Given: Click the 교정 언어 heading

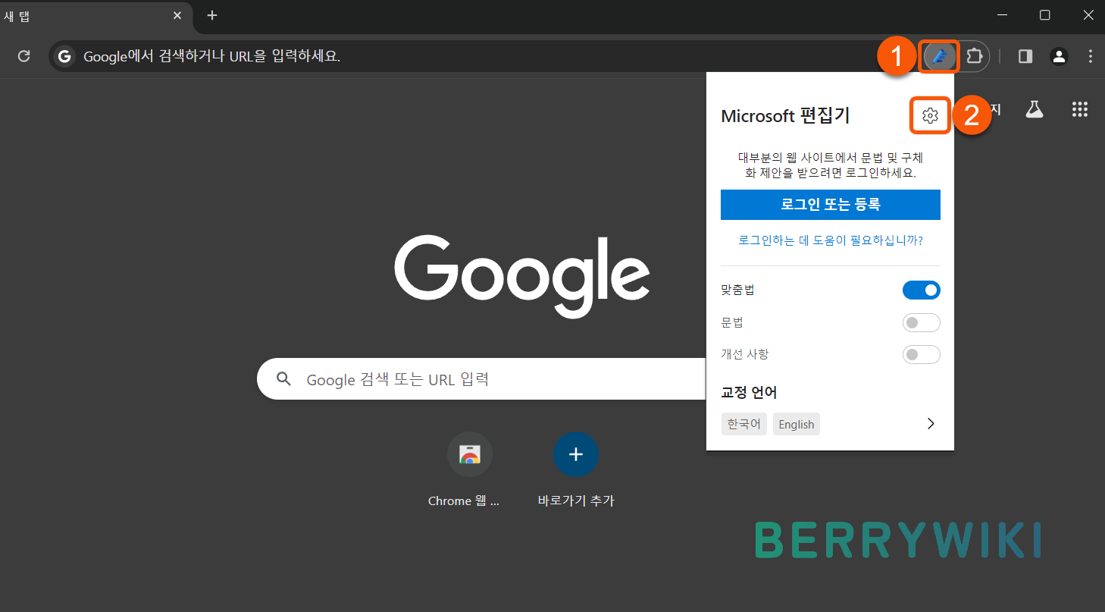Looking at the screenshot, I should [x=749, y=393].
